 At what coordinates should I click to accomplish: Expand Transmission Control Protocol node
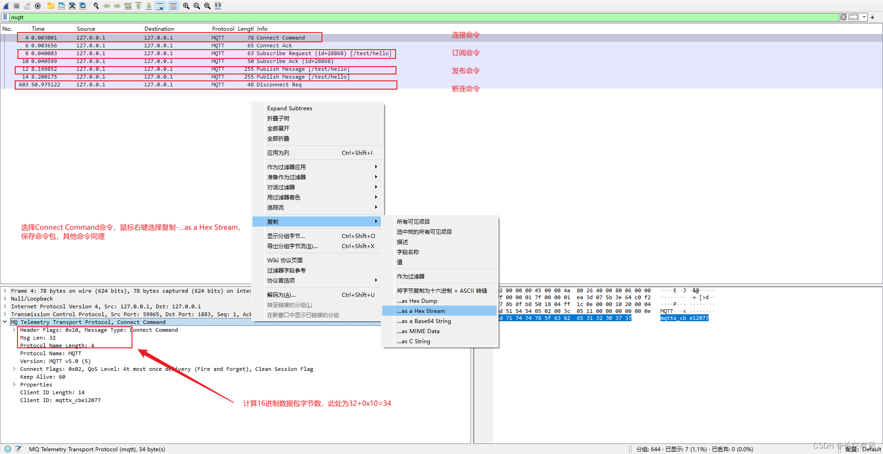(5, 314)
